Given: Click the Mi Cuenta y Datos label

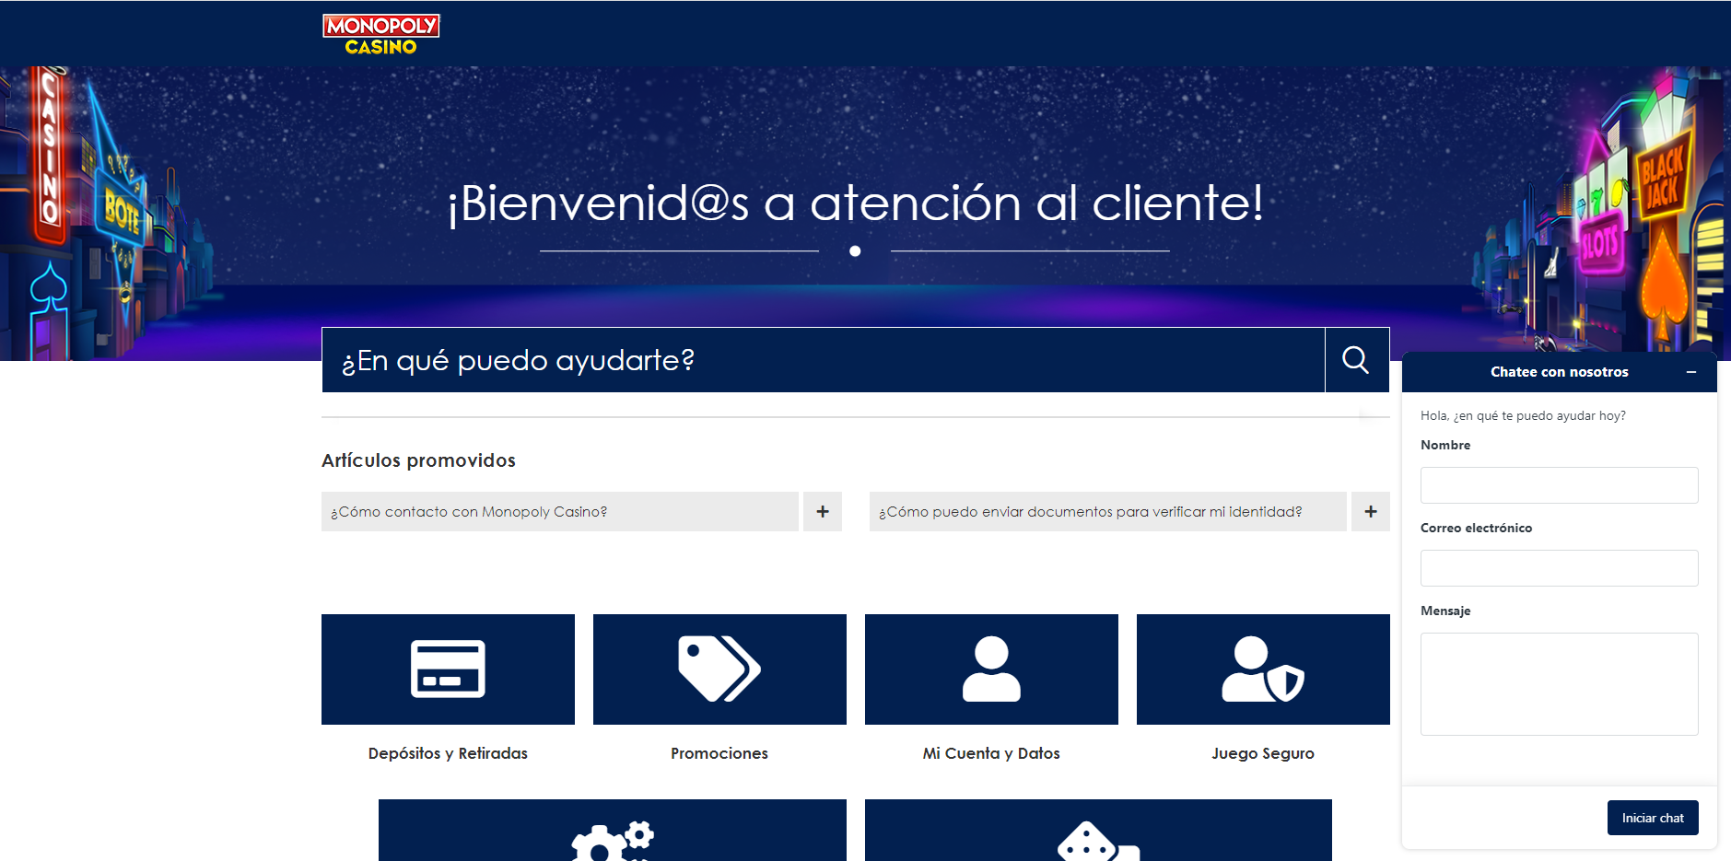Looking at the screenshot, I should pyautogui.click(x=991, y=753).
